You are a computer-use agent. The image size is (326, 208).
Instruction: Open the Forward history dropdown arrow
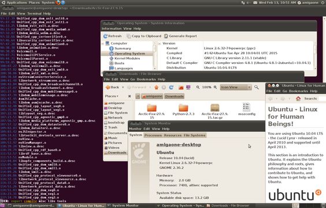[x=150, y=87]
